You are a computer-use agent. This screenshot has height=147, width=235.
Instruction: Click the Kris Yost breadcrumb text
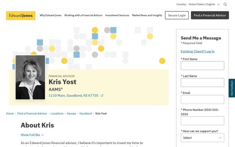click(101, 114)
